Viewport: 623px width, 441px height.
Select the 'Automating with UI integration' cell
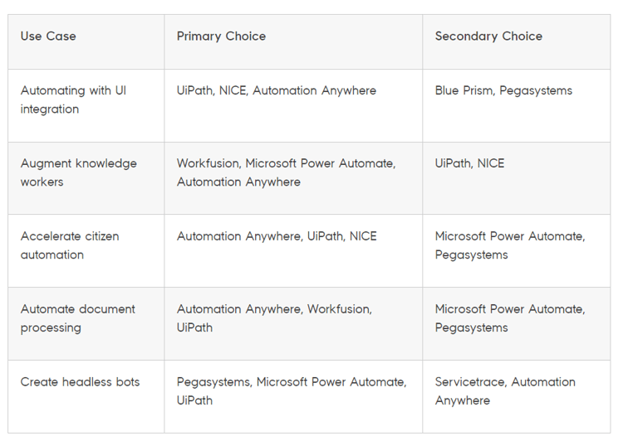coord(86,105)
